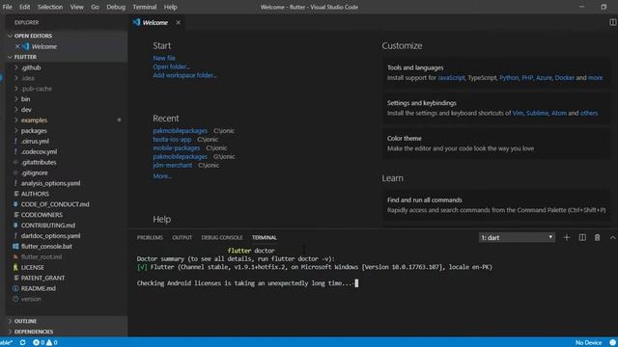Viewport: 618px width, 347px height.
Task: Click the sync icon in status bar
Action: tap(22, 343)
